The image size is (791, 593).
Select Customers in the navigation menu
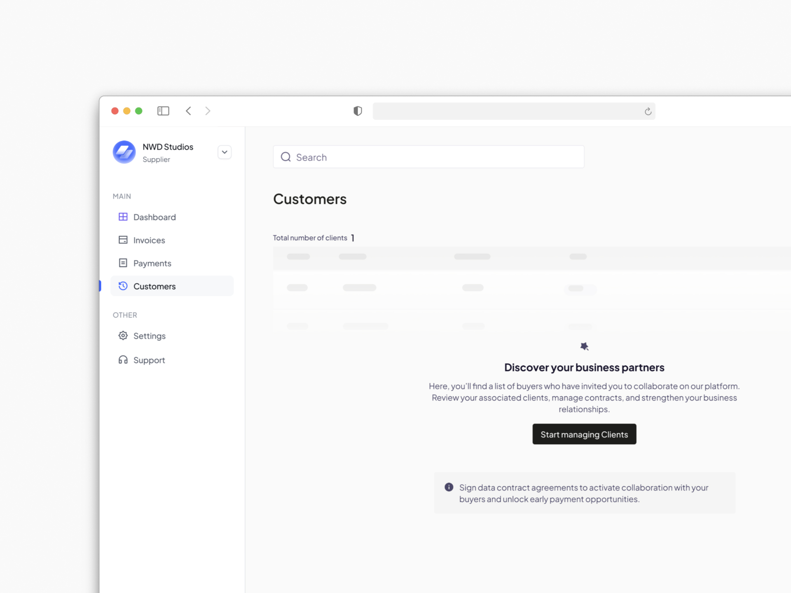pyautogui.click(x=154, y=286)
